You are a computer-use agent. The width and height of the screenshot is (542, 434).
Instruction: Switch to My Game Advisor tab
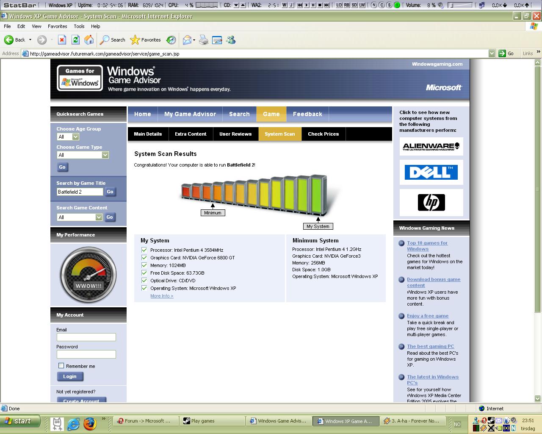click(190, 114)
